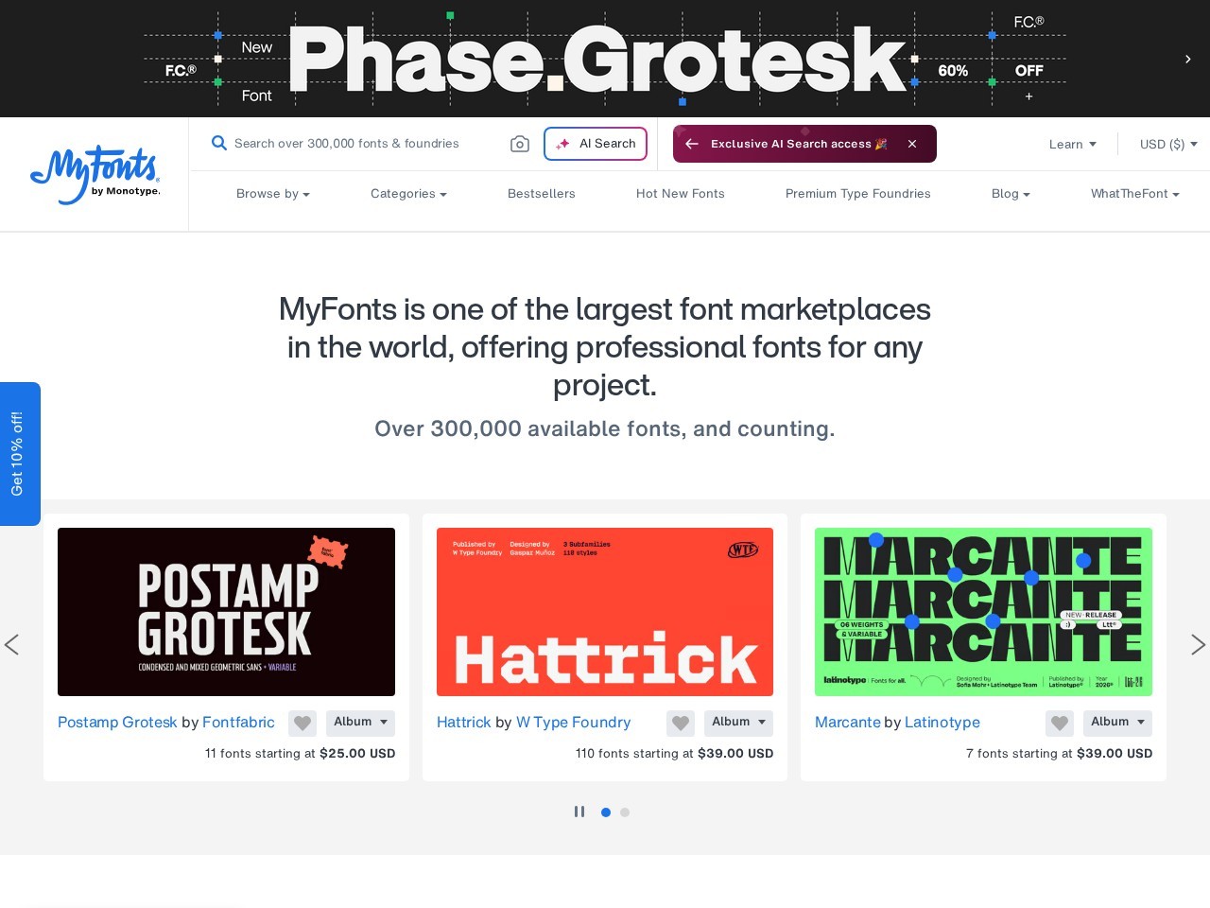This screenshot has height=908, width=1210.
Task: Open Album dropdown for Marcante
Action: tap(1117, 723)
